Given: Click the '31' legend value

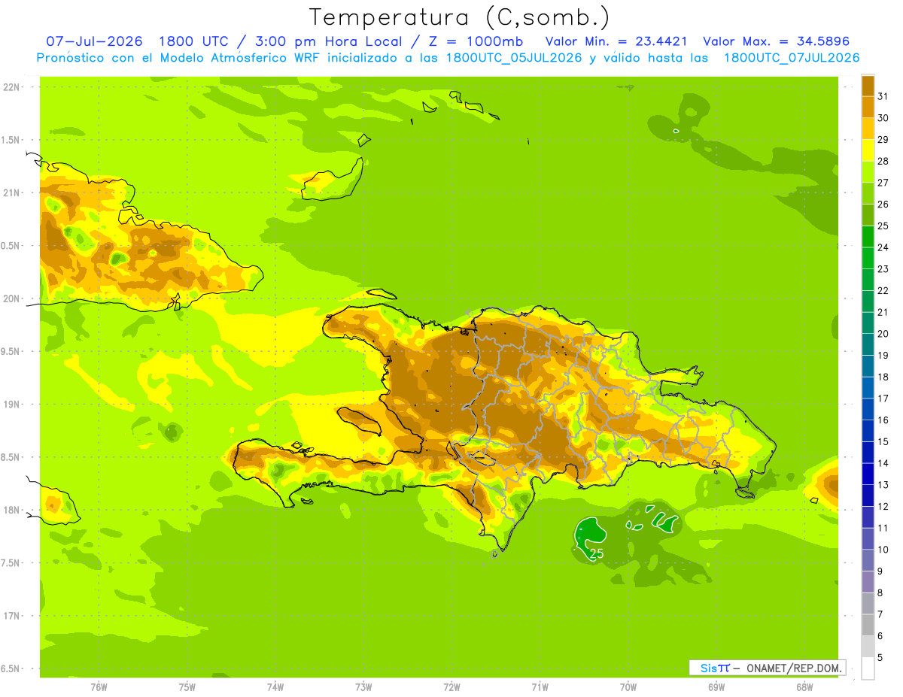Looking at the screenshot, I should point(883,96).
